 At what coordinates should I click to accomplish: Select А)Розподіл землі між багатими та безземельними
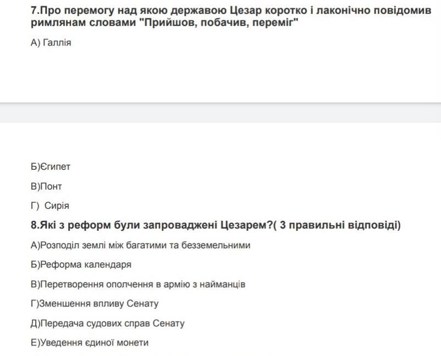tap(140, 245)
